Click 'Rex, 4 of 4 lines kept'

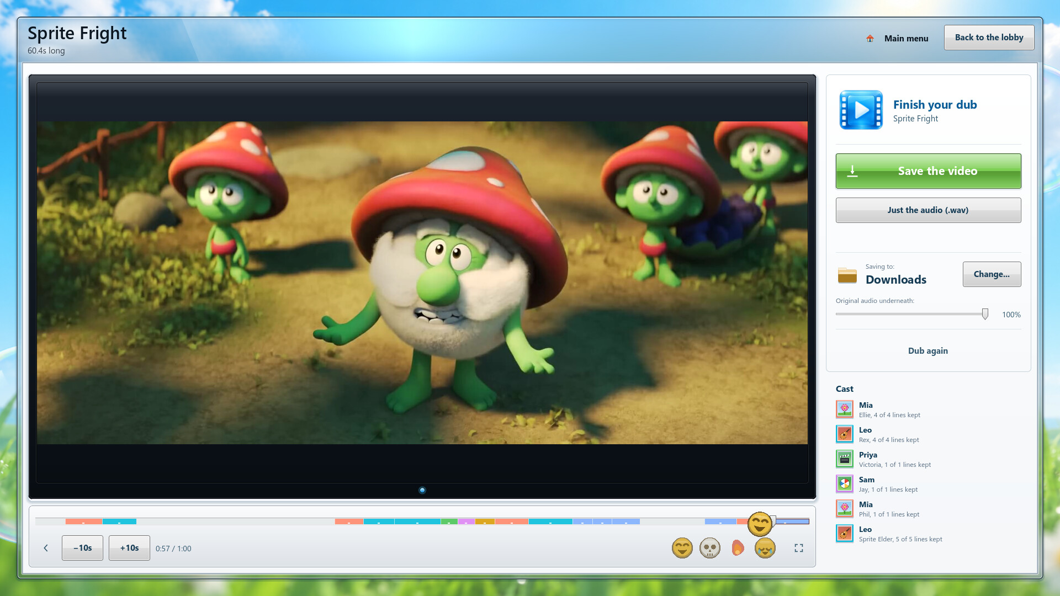889,440
